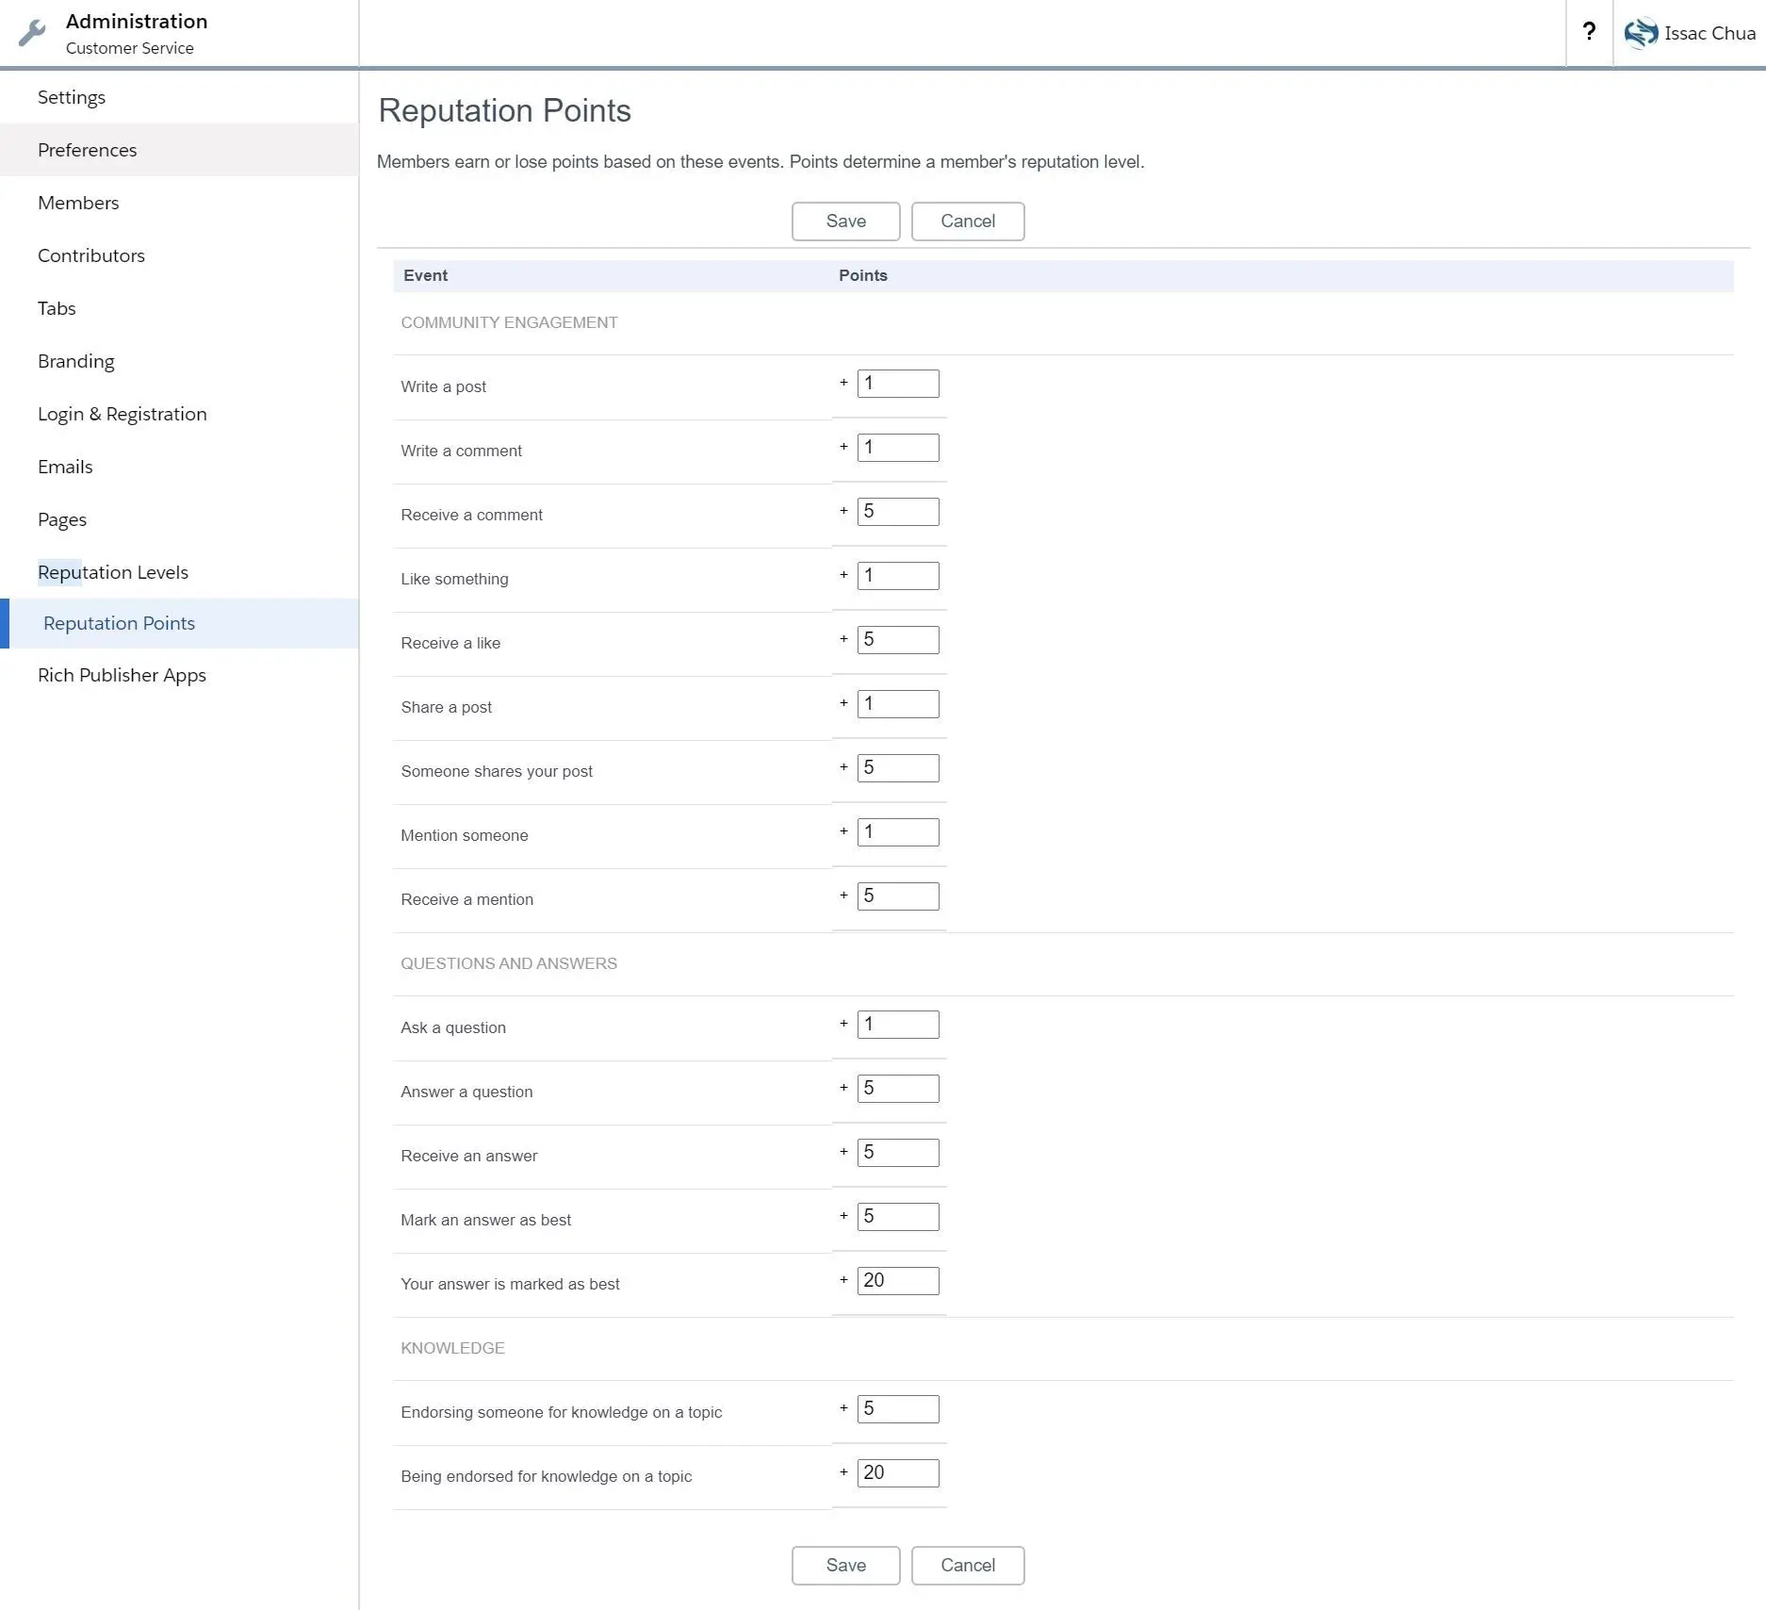1766x1610 pixels.
Task: Edit points for Being endorsed for knowledge
Action: tap(898, 1473)
